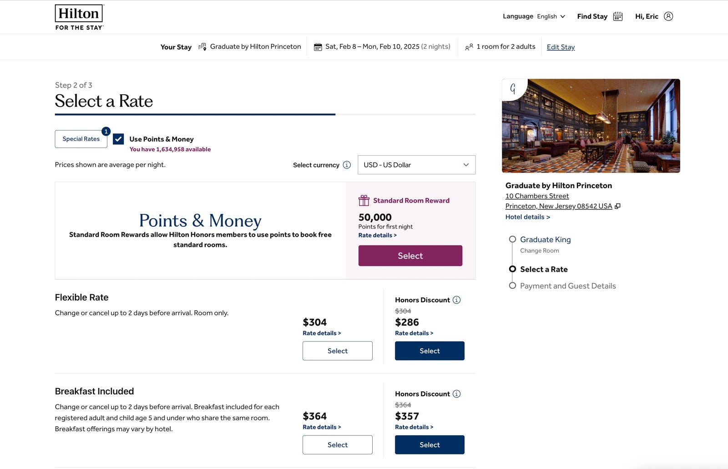The height and width of the screenshot is (469, 728).
Task: Open the Find Stay calendar icon
Action: coord(617,16)
